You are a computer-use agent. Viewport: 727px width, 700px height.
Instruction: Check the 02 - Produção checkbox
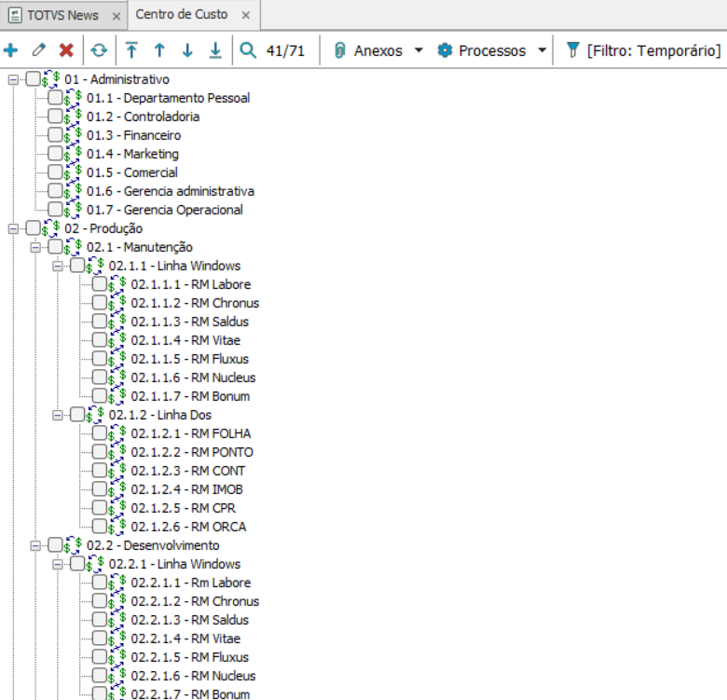pyautogui.click(x=33, y=227)
